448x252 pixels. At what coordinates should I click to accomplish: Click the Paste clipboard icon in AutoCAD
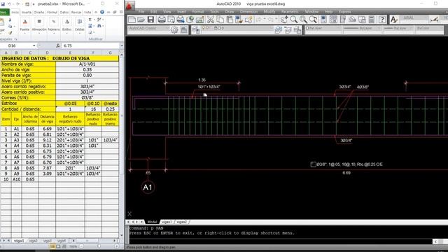pos(230,20)
